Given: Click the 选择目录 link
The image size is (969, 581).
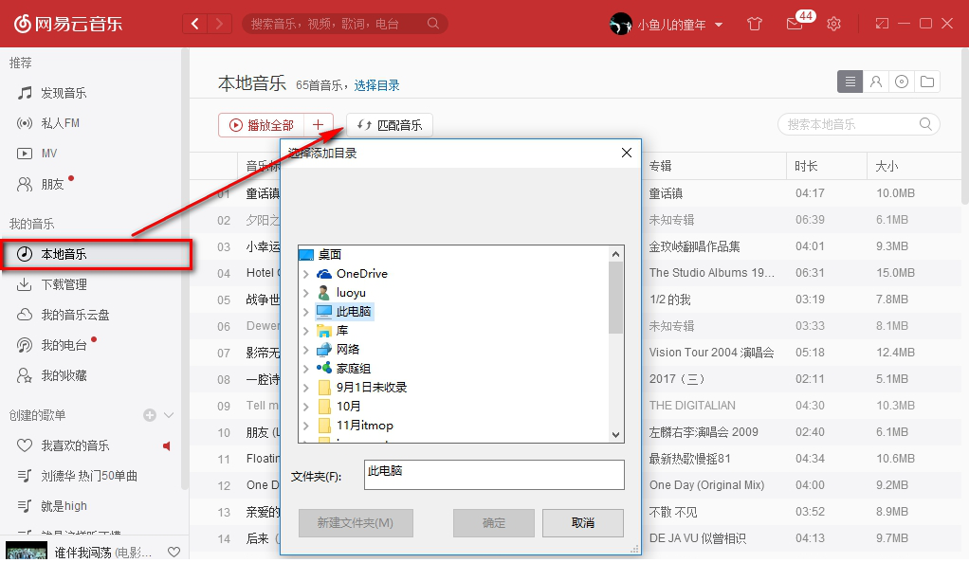Looking at the screenshot, I should pos(377,85).
